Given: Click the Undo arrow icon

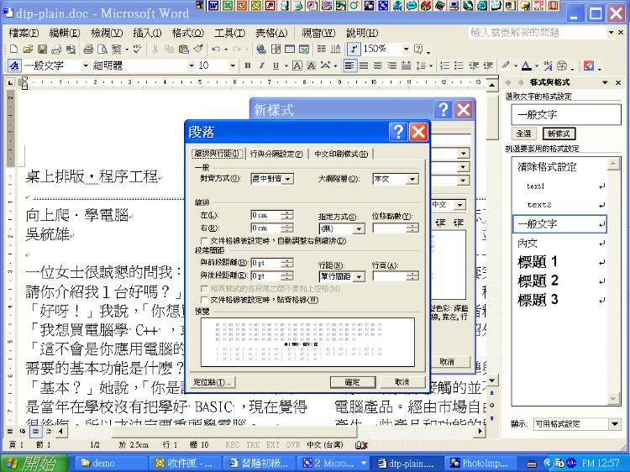Looking at the screenshot, I should [216, 49].
